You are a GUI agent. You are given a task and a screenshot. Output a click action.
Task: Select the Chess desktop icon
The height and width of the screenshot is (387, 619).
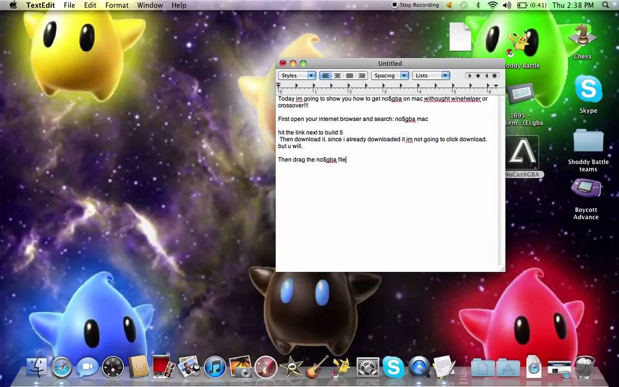click(582, 41)
